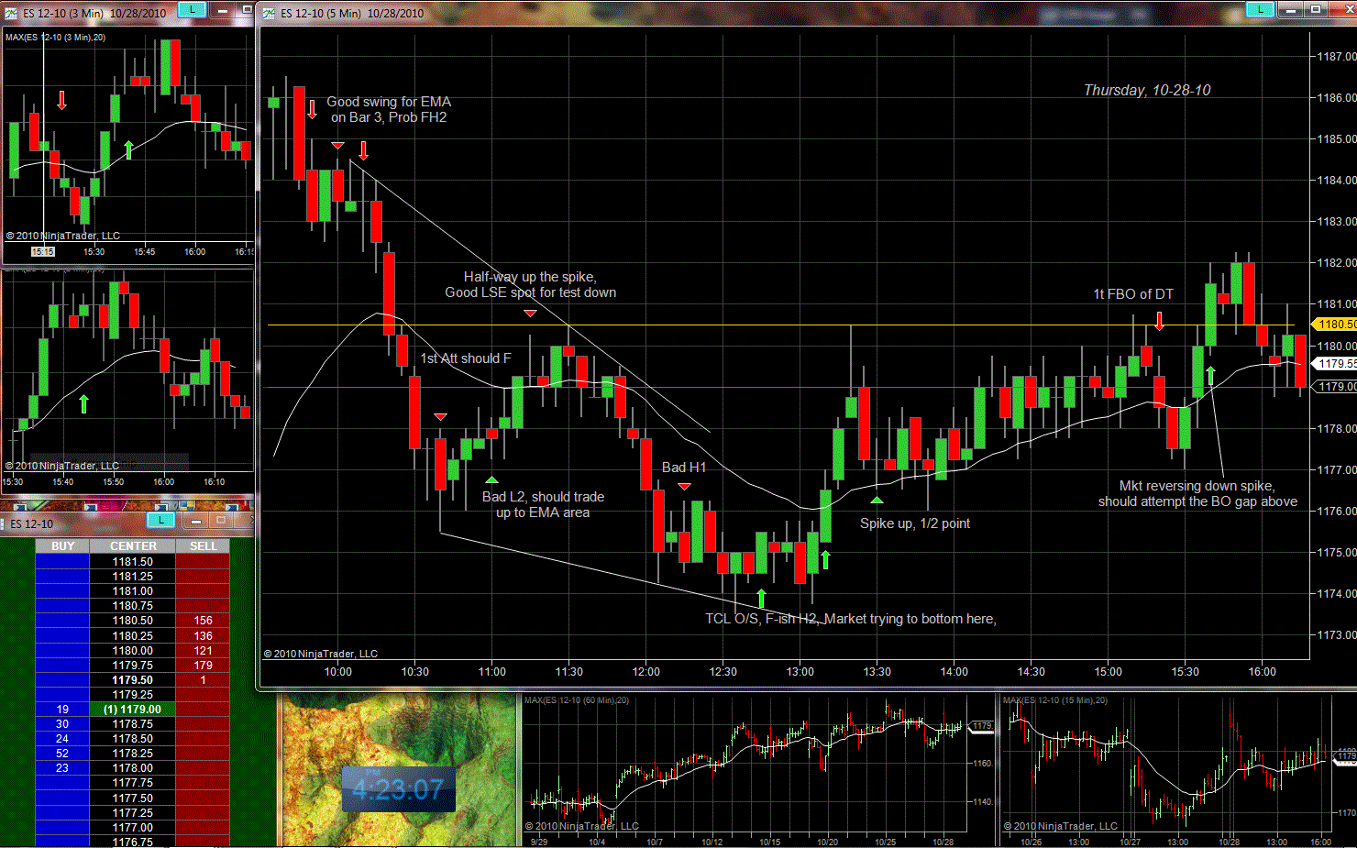This screenshot has width=1357, height=848.
Task: Select red triangle marker above 'Bad H1' bar
Action: point(684,486)
